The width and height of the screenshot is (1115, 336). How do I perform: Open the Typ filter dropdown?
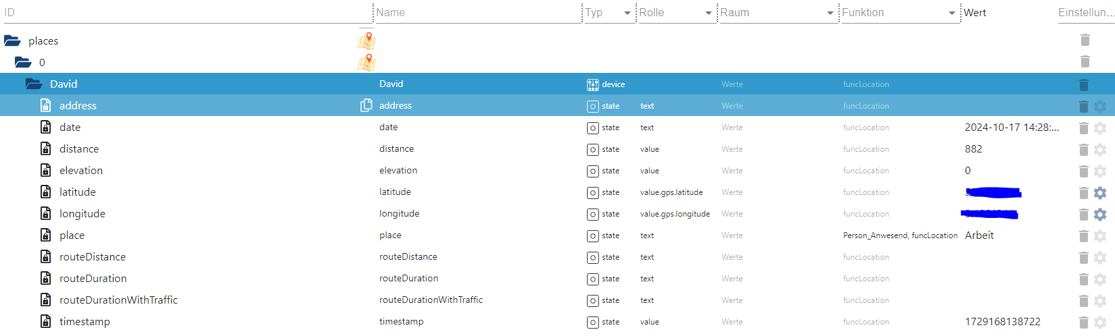coord(627,13)
